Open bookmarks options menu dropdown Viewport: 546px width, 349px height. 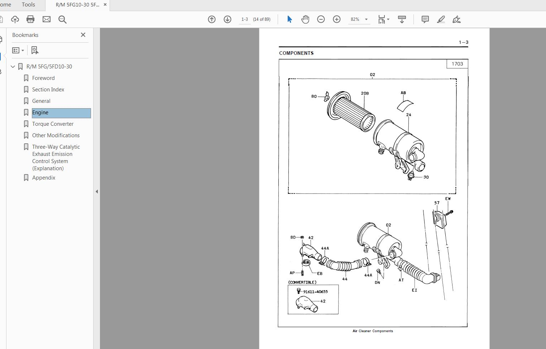pos(18,50)
